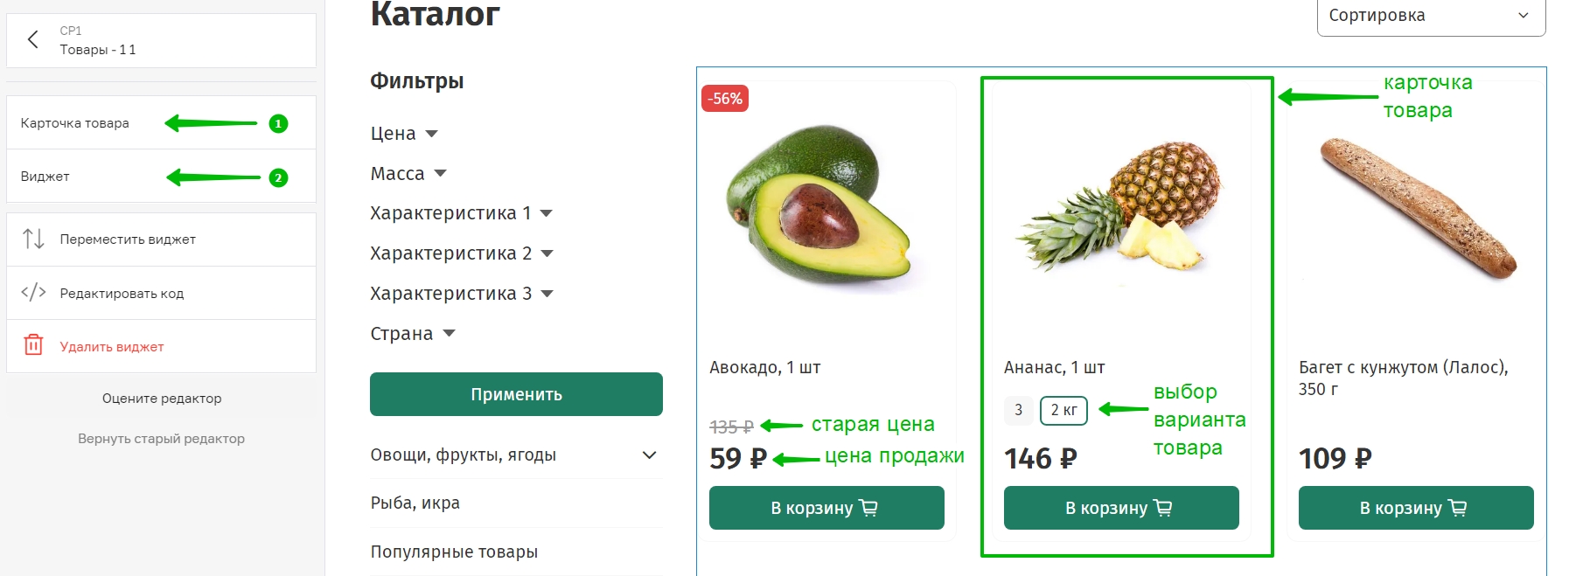Click the cart icon on baguette button

pos(1458,508)
